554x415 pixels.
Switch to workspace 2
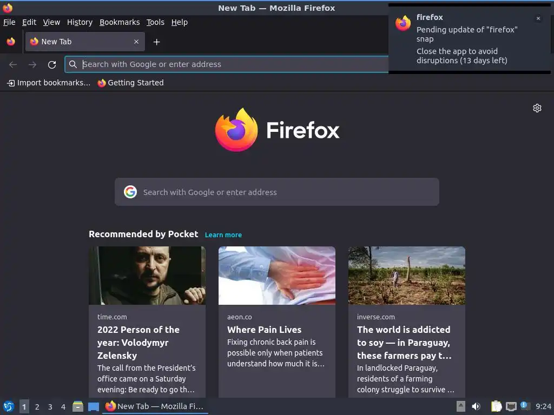[x=37, y=407]
